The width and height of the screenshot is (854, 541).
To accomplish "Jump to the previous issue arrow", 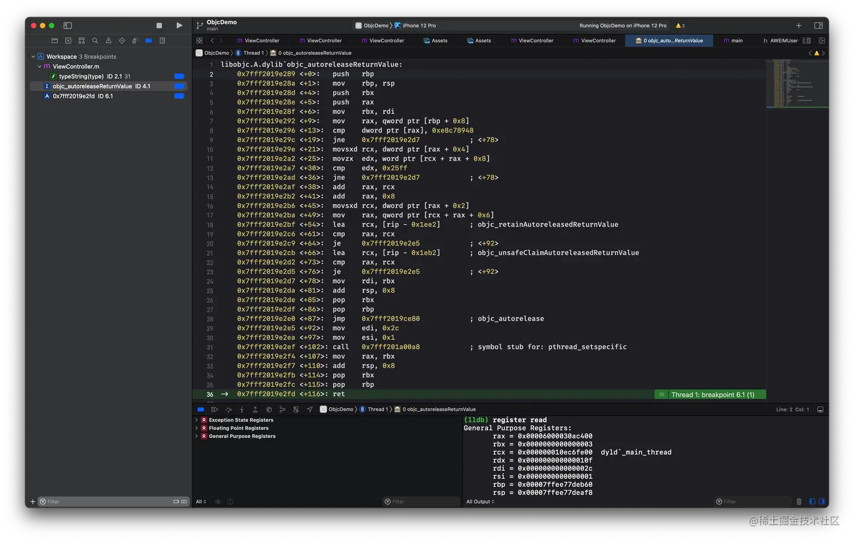I will 810,53.
